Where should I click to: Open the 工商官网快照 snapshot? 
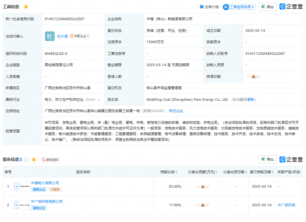coord(239,7)
